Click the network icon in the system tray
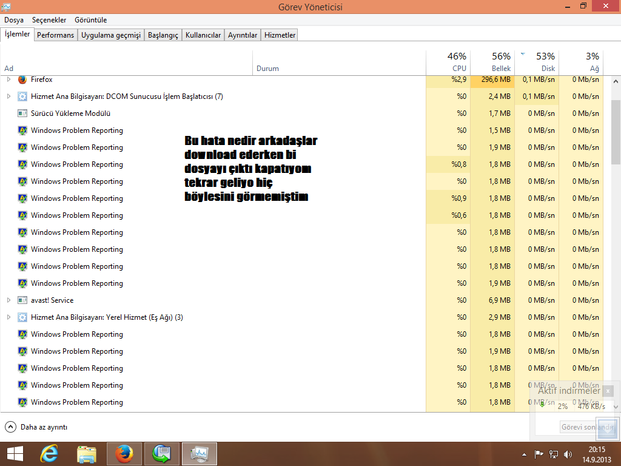Viewport: 621px width, 466px height. click(554, 454)
